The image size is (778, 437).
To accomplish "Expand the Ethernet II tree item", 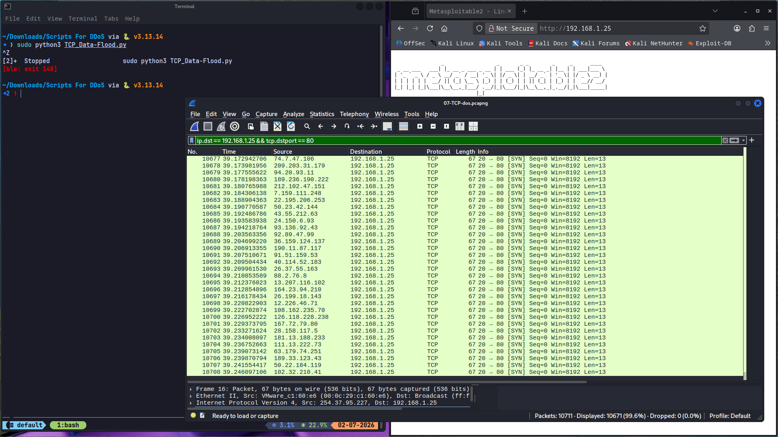I will point(191,396).
